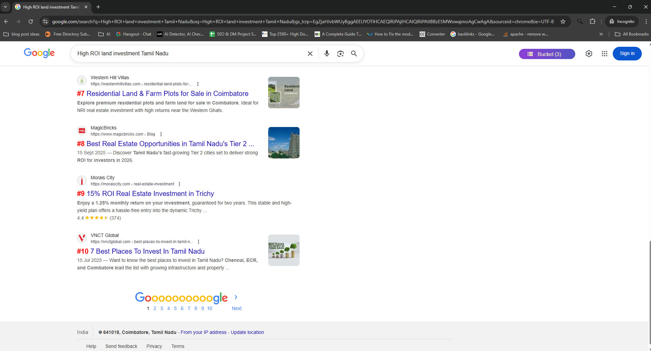Open Chrome extensions puzzle icon

592,22
